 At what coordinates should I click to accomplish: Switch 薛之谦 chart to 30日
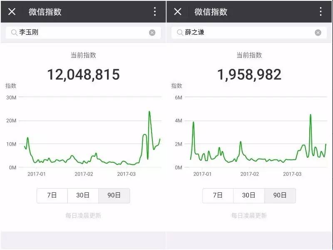click(249, 195)
